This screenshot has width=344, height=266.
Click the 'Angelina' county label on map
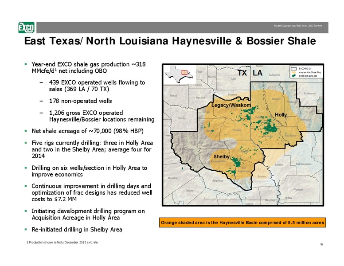[x=217, y=180]
